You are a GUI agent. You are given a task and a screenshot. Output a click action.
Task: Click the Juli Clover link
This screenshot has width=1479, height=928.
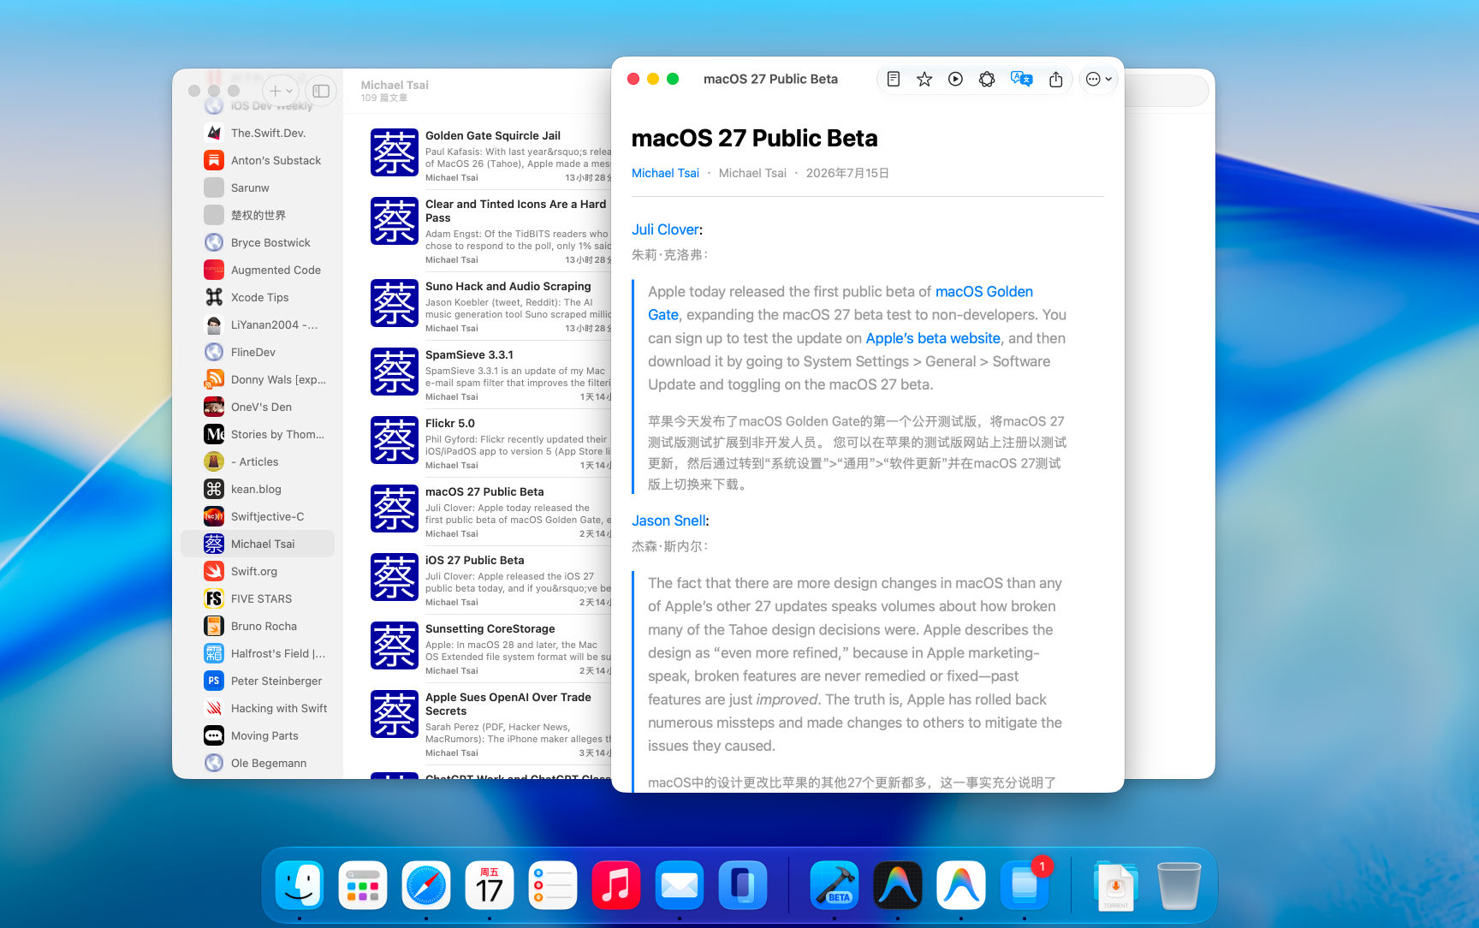pos(665,229)
